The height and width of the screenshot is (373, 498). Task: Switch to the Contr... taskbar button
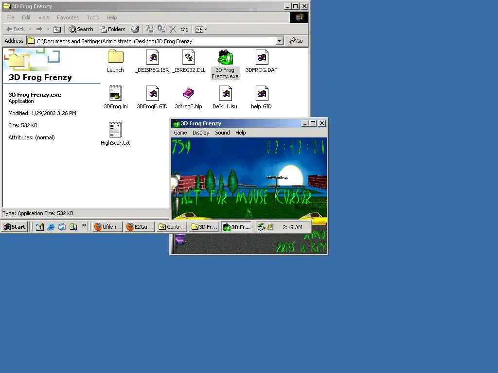tap(172, 227)
